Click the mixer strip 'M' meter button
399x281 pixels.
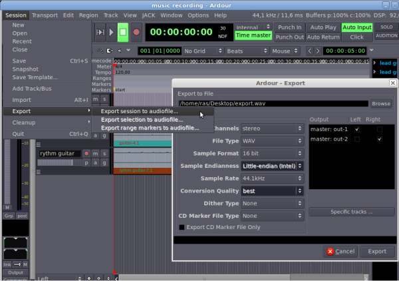(x=7, y=207)
